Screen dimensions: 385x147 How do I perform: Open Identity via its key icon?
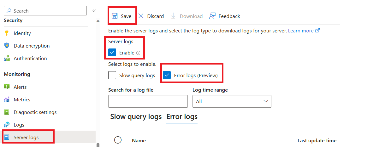(x=7, y=33)
